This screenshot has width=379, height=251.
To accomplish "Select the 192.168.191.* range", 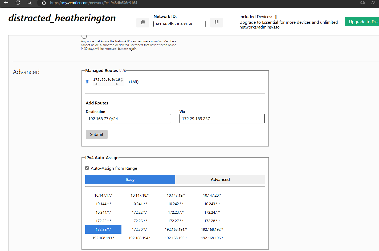I will 176,229.
